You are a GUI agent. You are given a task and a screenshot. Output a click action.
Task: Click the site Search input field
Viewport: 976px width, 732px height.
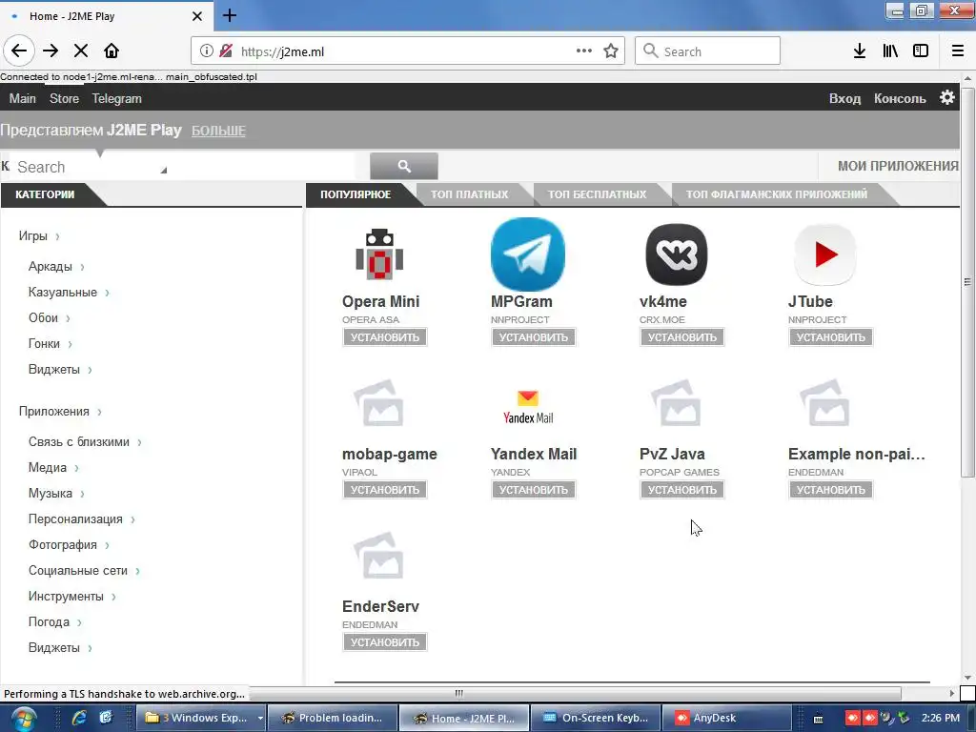pyautogui.click(x=183, y=167)
